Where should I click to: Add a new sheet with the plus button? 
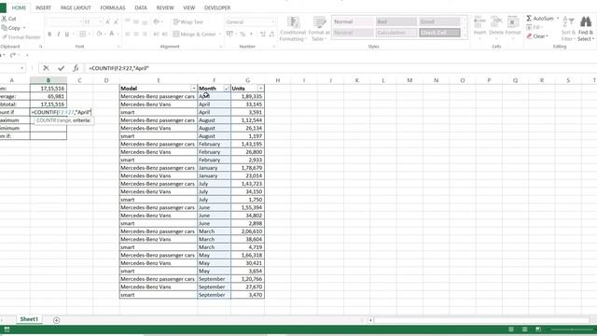(x=56, y=320)
